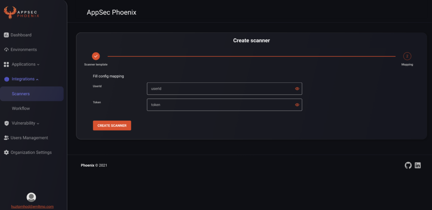Toggle visibility of the Token field
432x210 pixels.
click(x=297, y=105)
